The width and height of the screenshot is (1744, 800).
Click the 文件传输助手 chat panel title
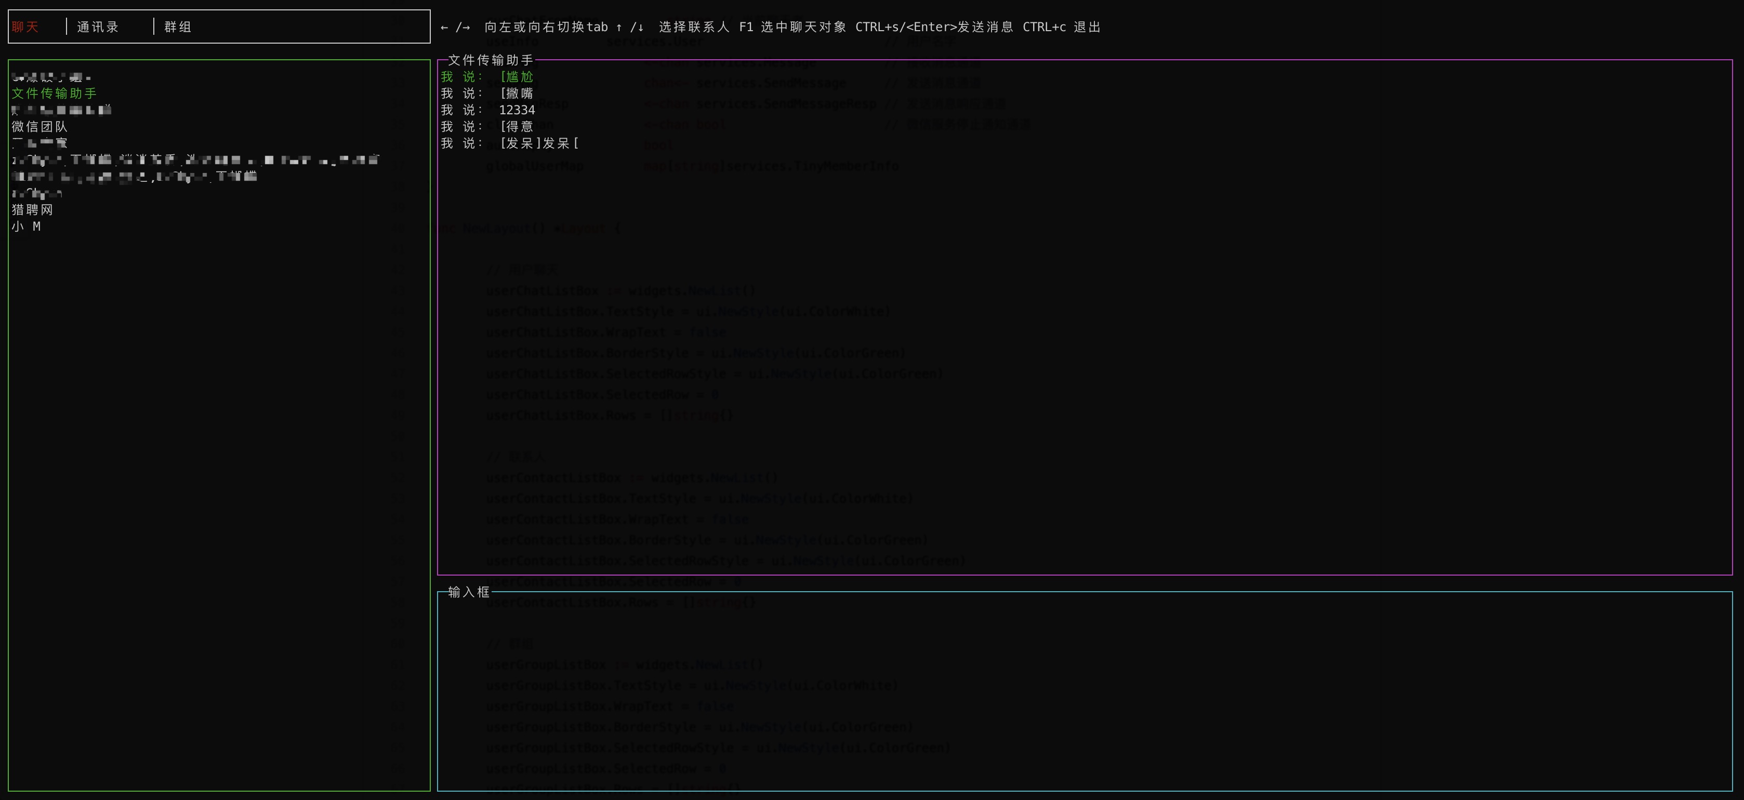pos(491,60)
